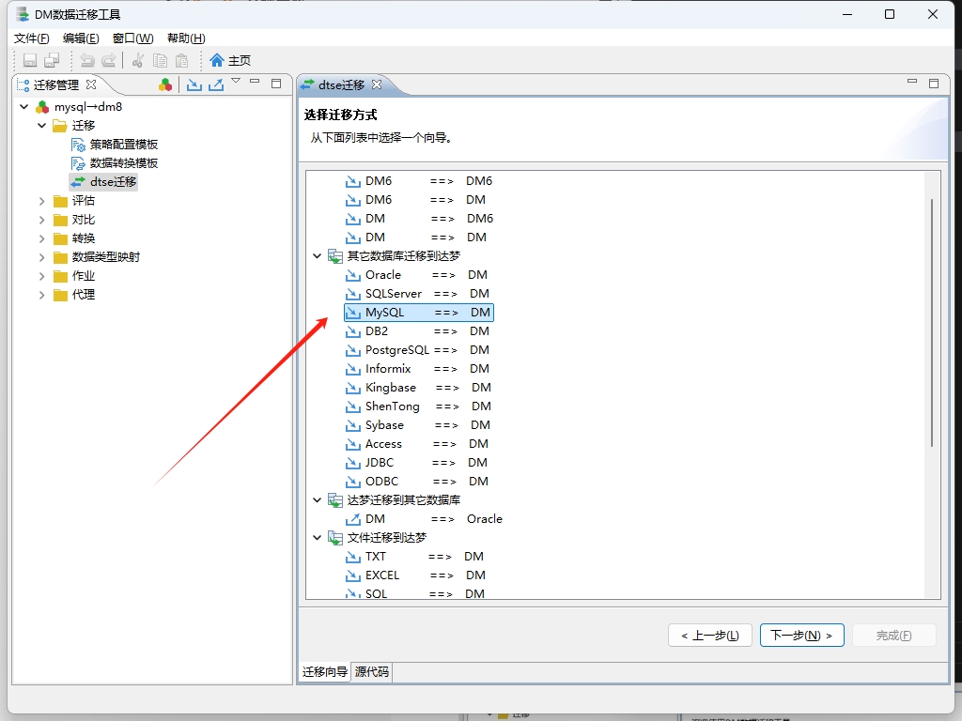Maximize the dtse迁移 editor pane
962x721 pixels.
[x=934, y=84]
